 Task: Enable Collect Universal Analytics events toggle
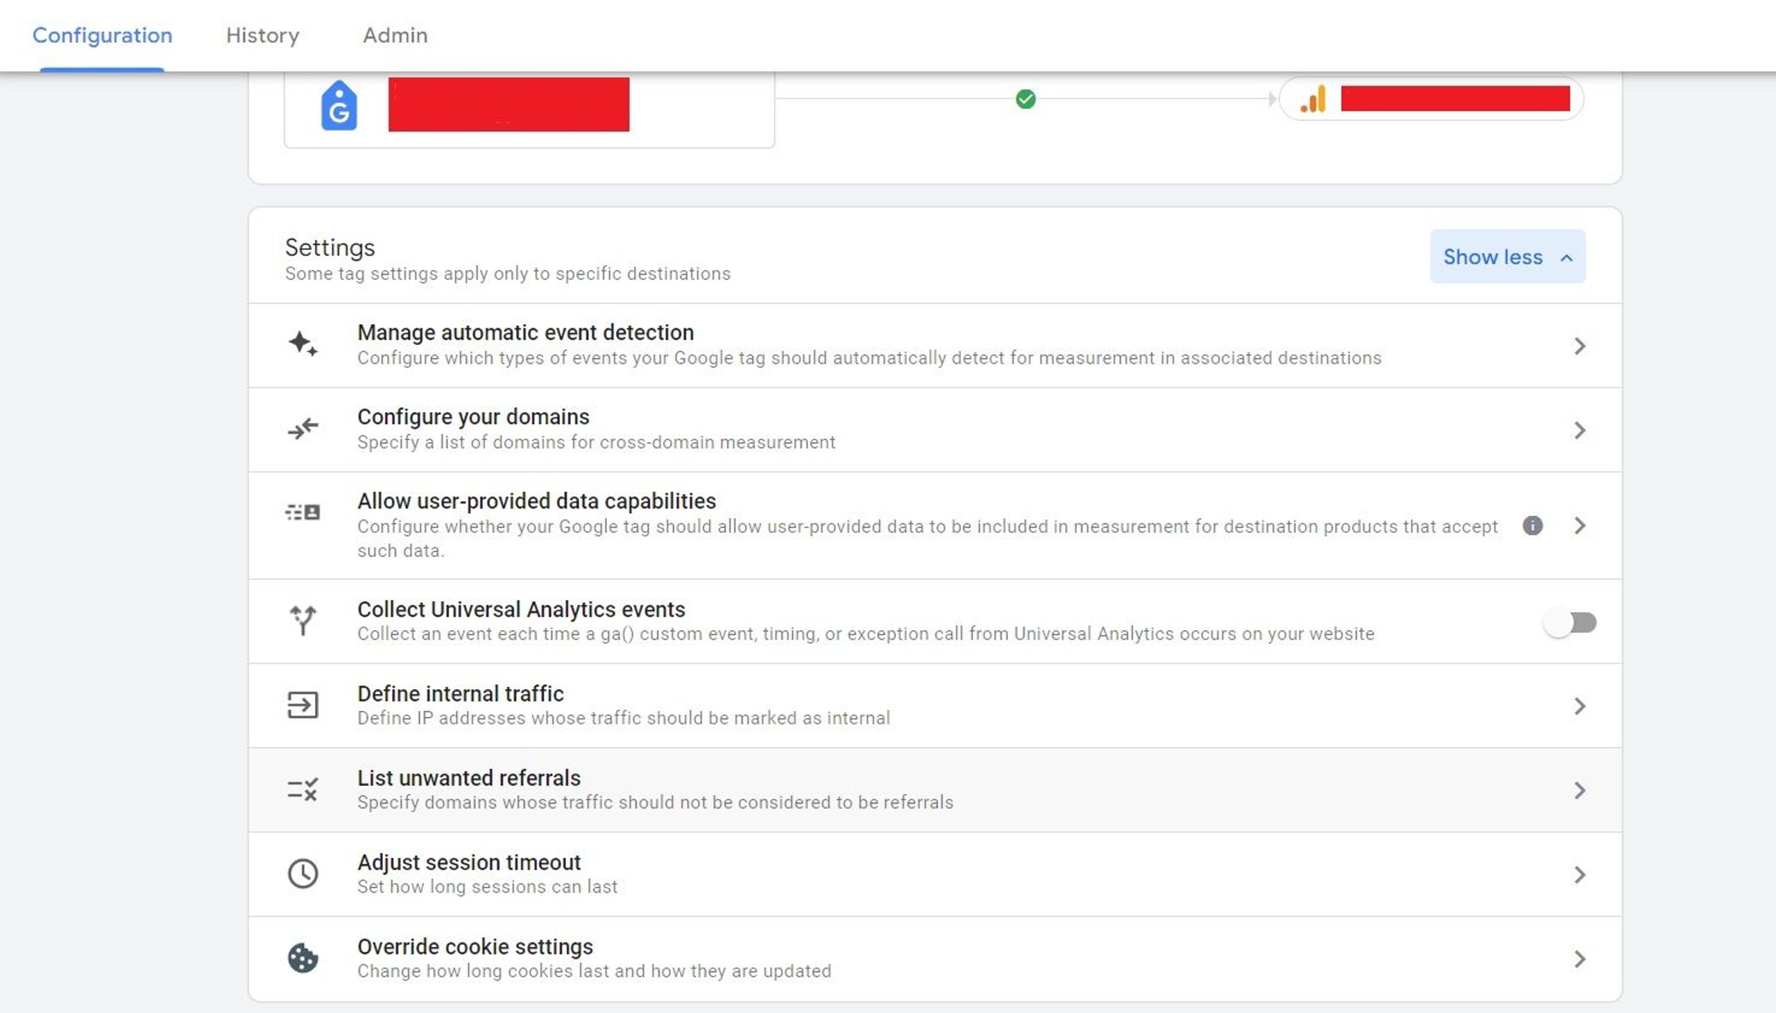(x=1569, y=622)
